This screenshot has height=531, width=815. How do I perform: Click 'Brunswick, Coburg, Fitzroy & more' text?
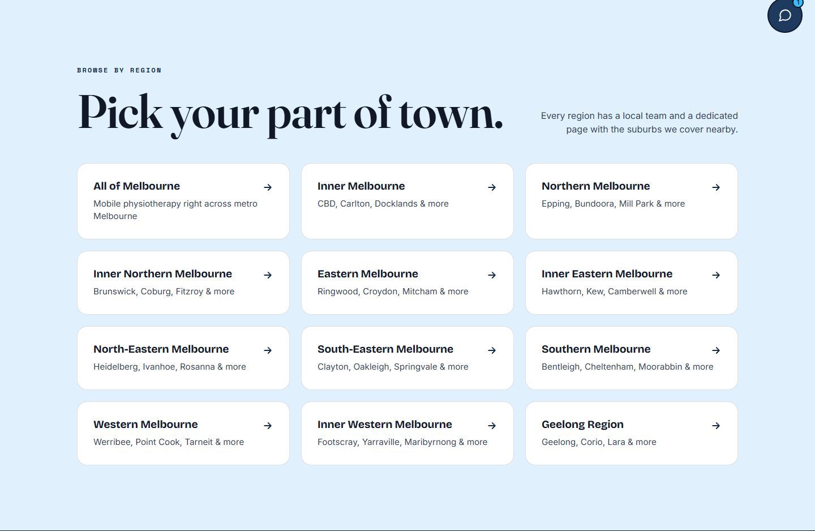pyautogui.click(x=164, y=292)
